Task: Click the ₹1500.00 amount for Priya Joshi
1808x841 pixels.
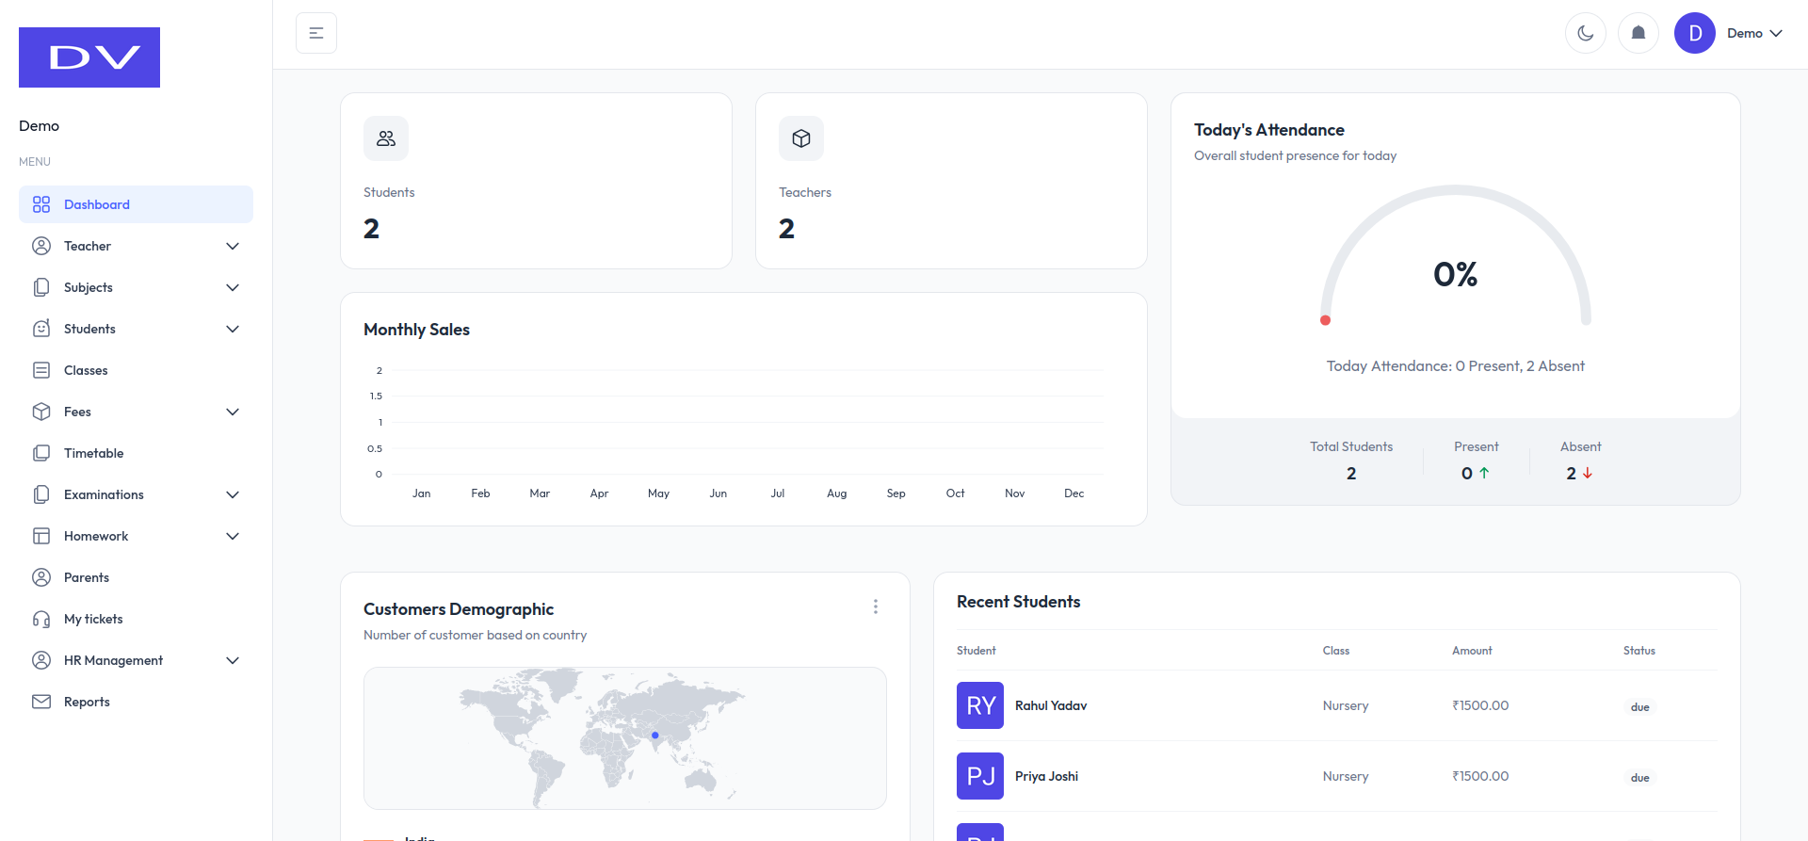Action: coord(1480,776)
